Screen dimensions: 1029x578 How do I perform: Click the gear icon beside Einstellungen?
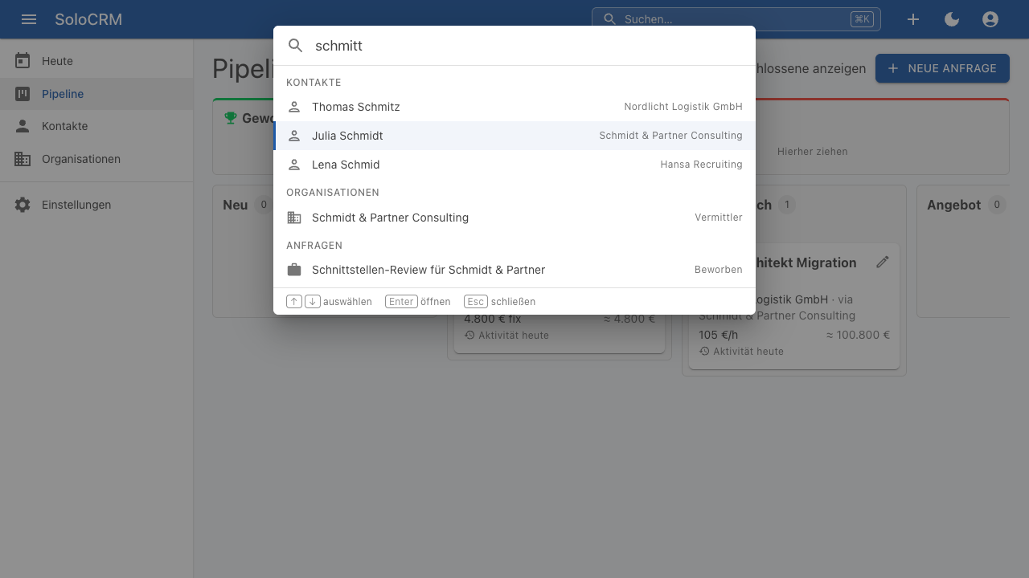[23, 205]
